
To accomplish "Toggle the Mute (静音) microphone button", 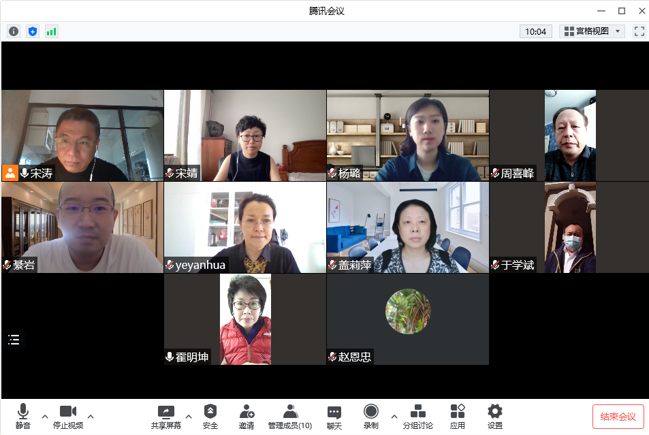I will [23, 416].
